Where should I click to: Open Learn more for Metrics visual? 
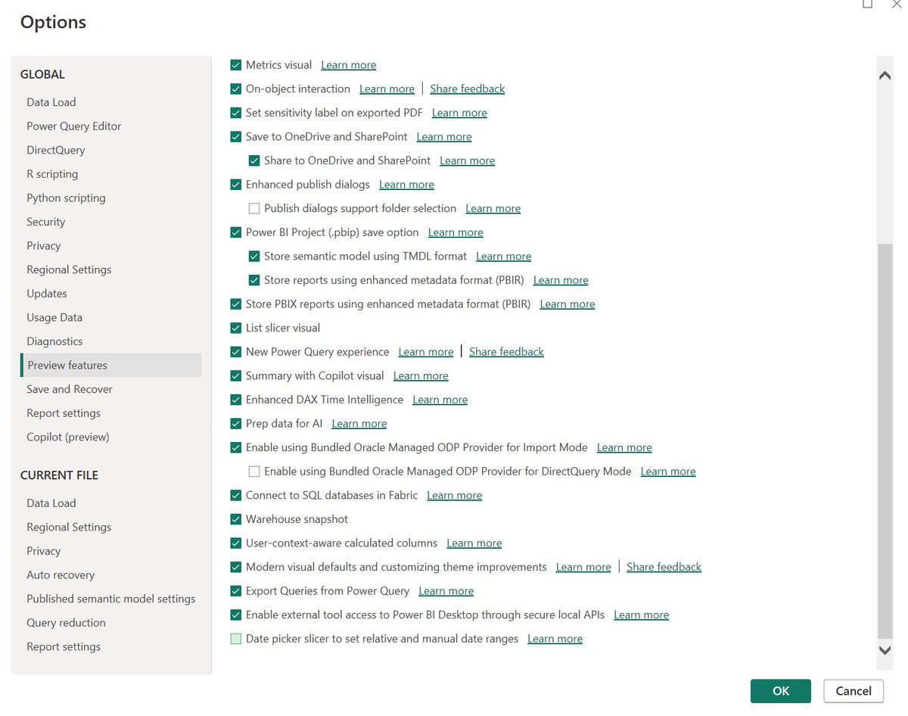pyautogui.click(x=349, y=65)
